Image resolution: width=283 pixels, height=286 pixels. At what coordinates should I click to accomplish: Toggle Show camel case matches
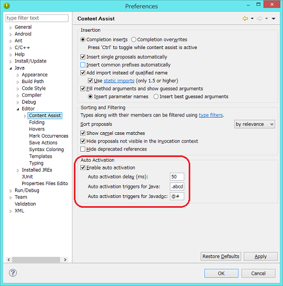(82, 133)
